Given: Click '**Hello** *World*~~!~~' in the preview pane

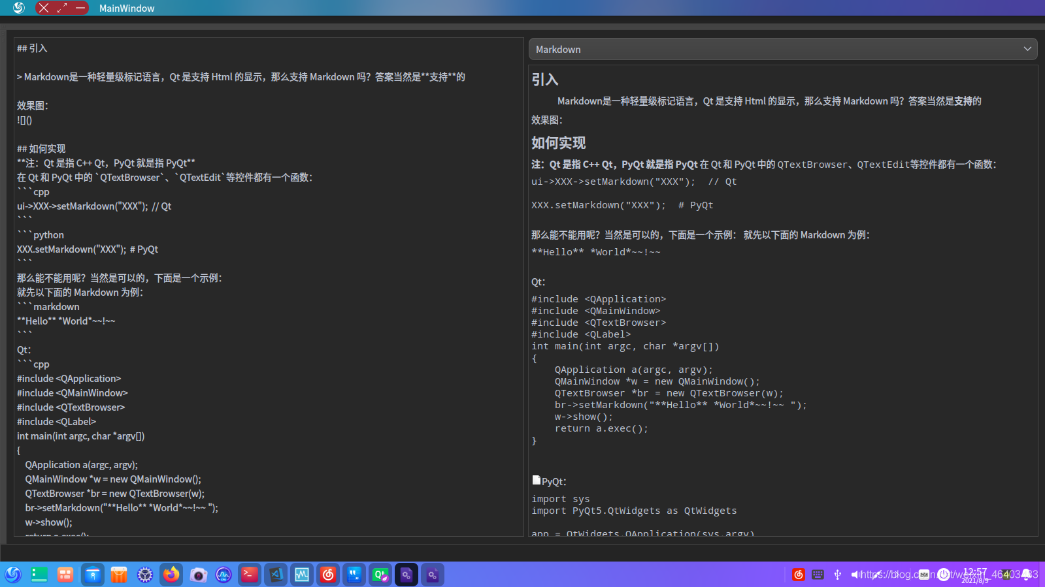Looking at the screenshot, I should [x=596, y=252].
